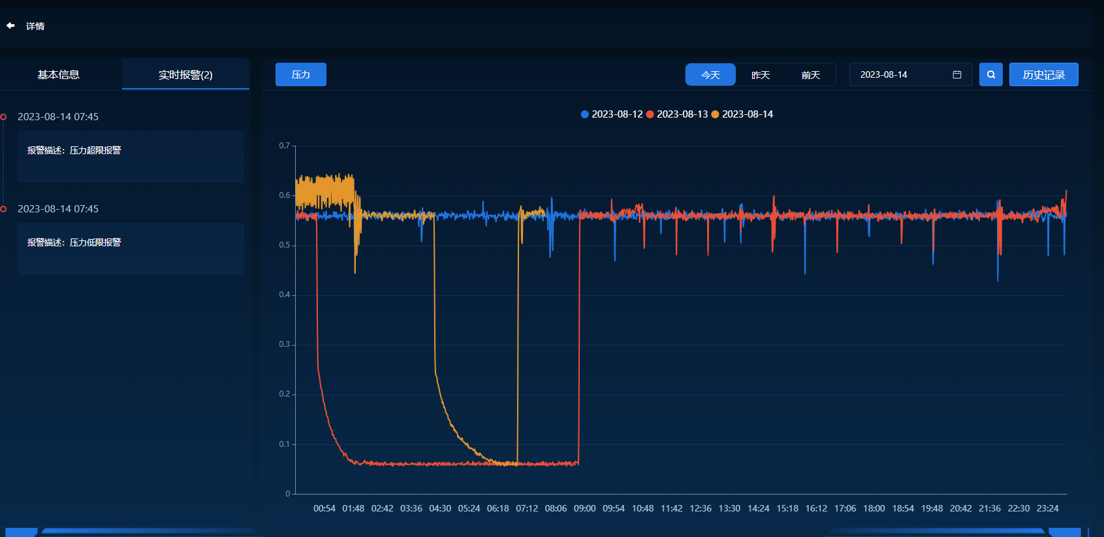The height and width of the screenshot is (537, 1104).
Task: Select the 前天 time range
Action: [810, 75]
